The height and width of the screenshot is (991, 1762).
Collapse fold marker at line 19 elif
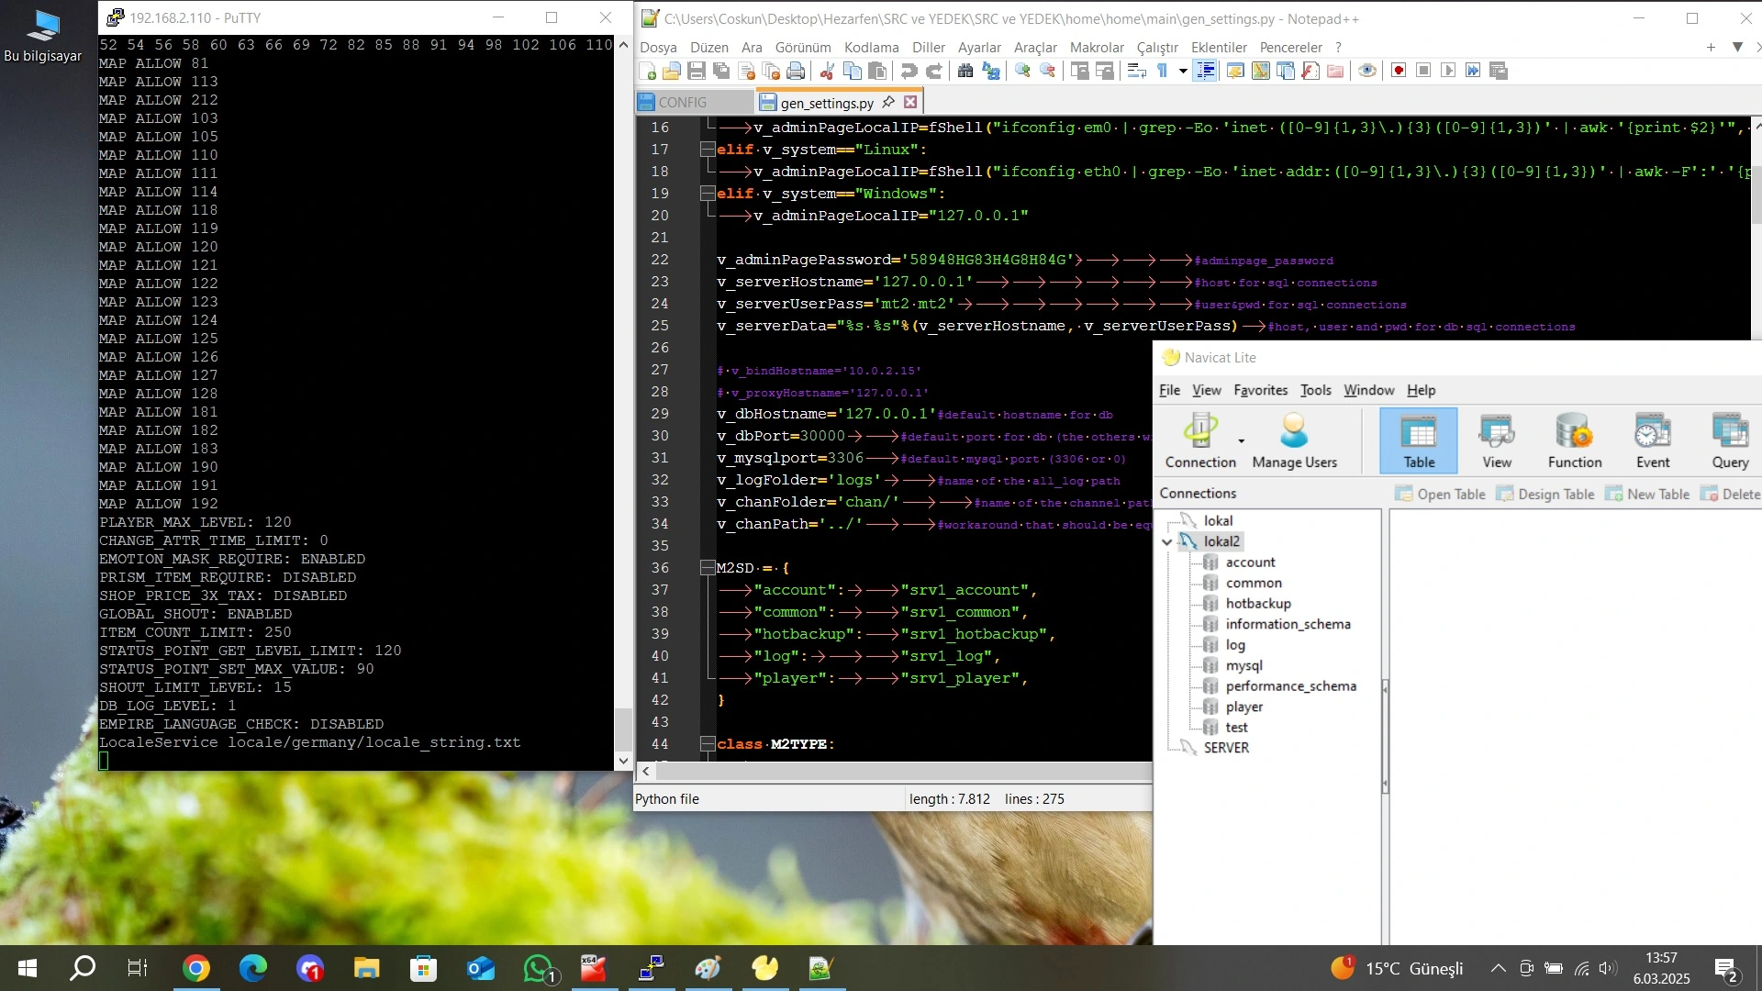(707, 194)
